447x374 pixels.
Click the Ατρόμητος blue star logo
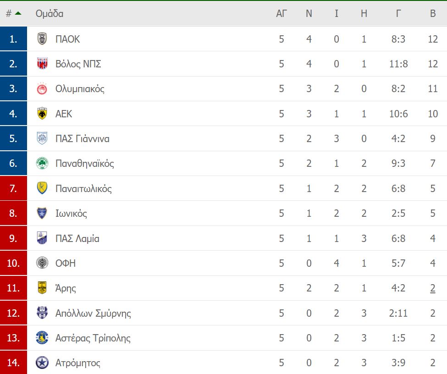42,363
